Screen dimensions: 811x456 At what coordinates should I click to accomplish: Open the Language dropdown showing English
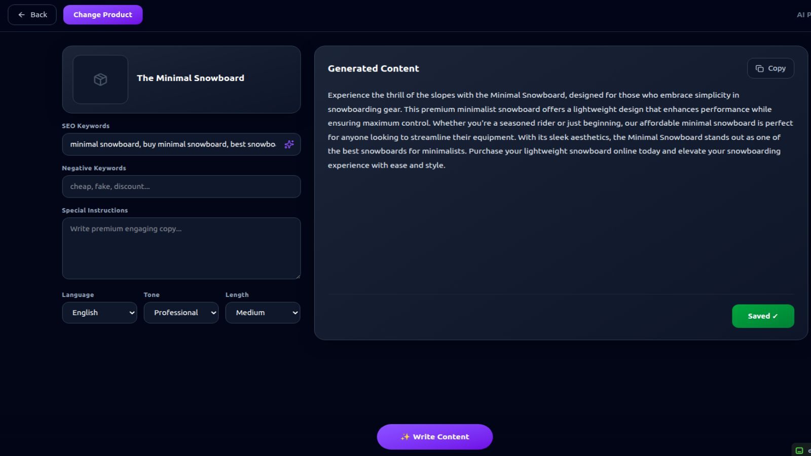pyautogui.click(x=99, y=313)
